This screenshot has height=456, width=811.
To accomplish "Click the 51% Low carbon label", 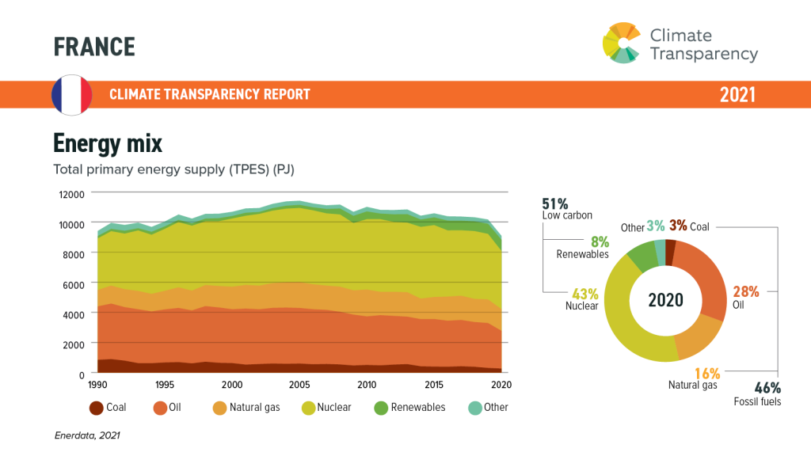I will tap(567, 209).
